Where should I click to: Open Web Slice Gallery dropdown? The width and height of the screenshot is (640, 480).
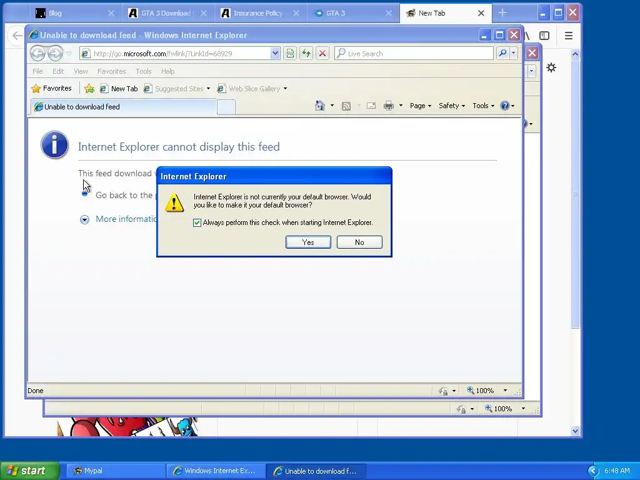(252, 89)
